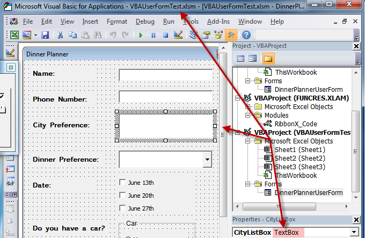
Task: Open the Dinner Preference combo box dropdown
Action: coord(207,160)
